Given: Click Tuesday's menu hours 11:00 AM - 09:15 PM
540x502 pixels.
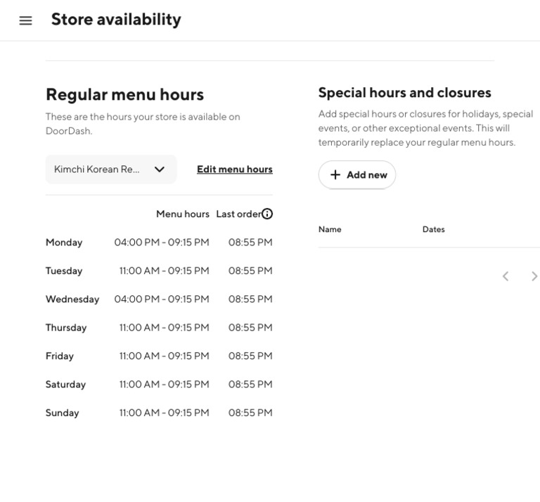Looking at the screenshot, I should coord(164,271).
